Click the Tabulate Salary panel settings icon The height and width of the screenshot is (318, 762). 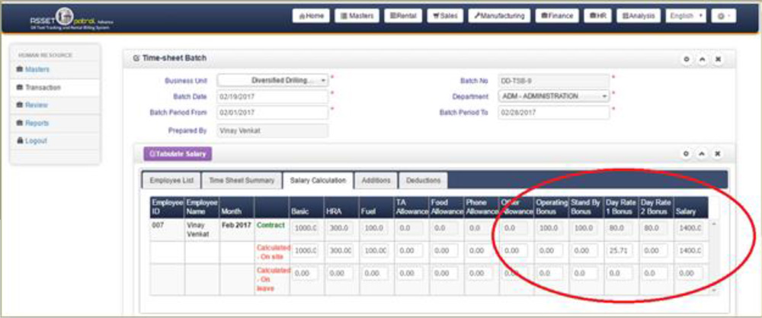click(686, 153)
